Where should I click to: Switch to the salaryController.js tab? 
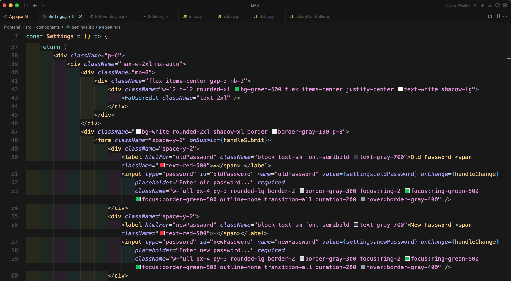313,16
